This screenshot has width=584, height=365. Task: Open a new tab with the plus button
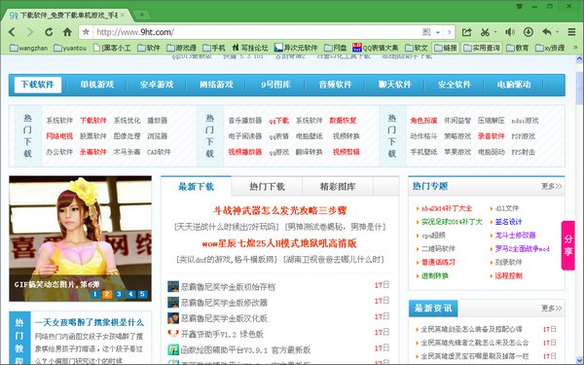click(x=142, y=15)
